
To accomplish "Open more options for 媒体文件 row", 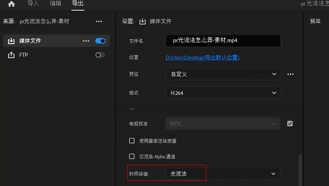I will [x=86, y=41].
